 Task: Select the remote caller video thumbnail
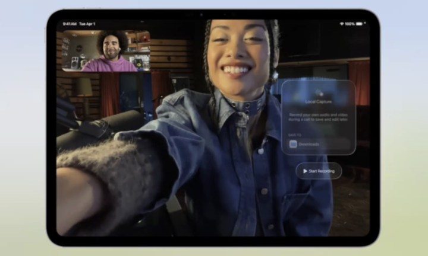[103, 51]
